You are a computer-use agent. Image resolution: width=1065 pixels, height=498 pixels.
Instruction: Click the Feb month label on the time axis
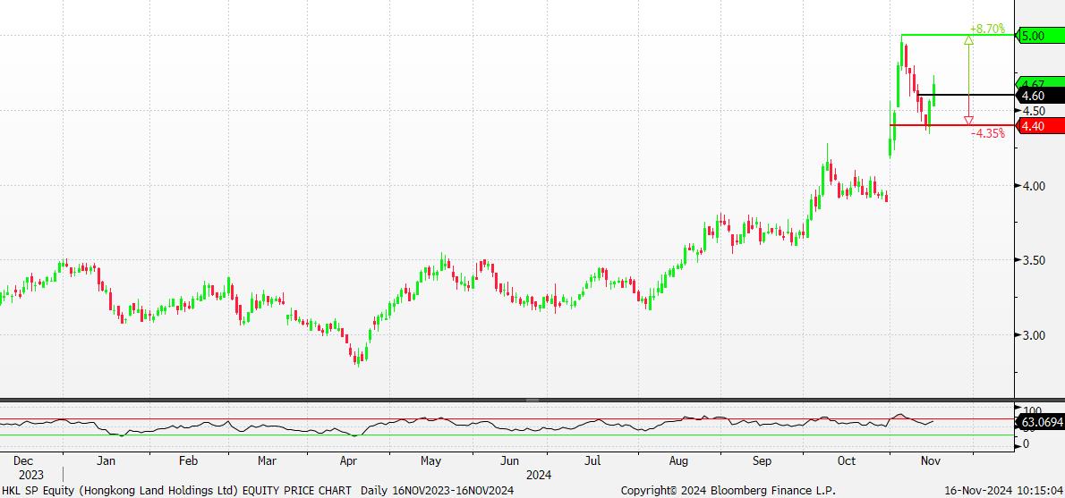tap(188, 461)
